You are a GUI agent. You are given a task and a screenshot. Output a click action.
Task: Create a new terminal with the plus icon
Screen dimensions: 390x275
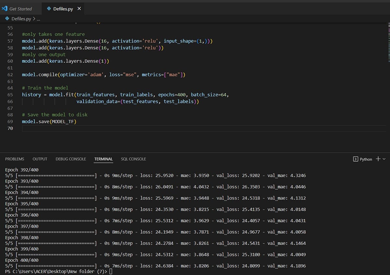pos(378,159)
